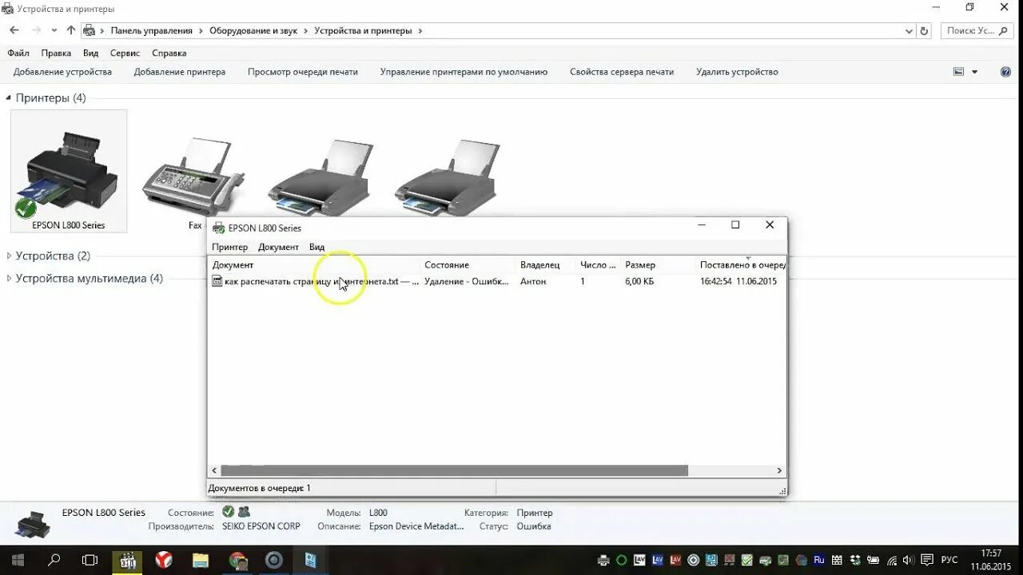Viewport: 1023px width, 575px height.
Task: Click Добавление устройства in the toolbar
Action: point(62,72)
